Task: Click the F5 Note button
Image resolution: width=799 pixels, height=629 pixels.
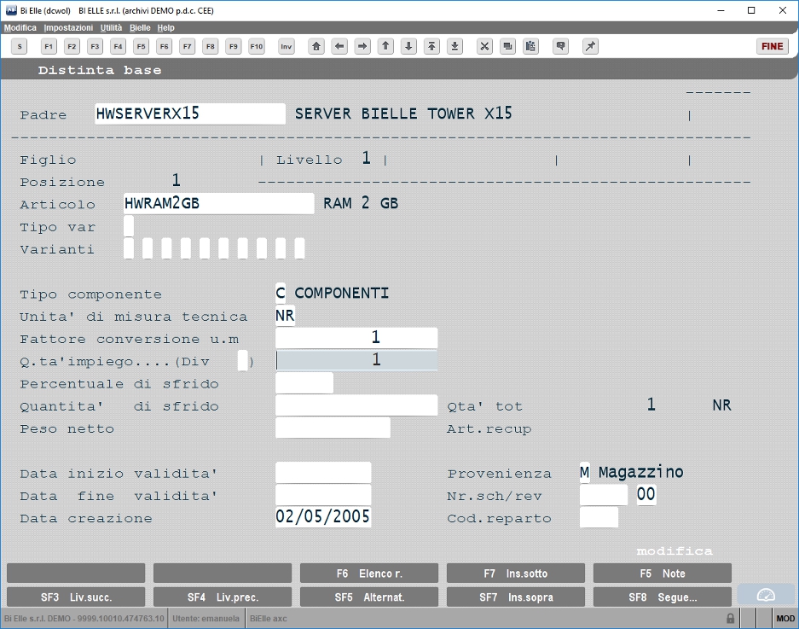Action: (663, 573)
